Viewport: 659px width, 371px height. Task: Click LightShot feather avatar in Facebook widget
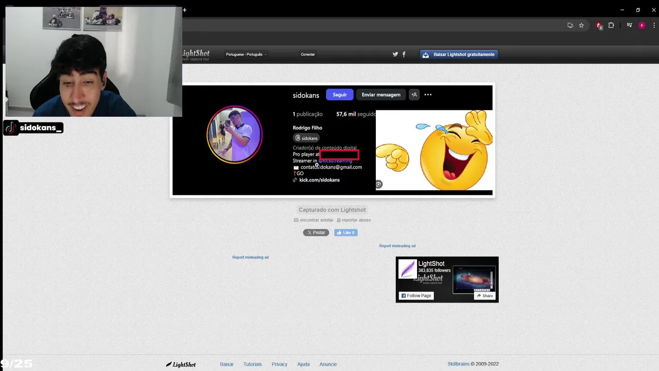407,269
